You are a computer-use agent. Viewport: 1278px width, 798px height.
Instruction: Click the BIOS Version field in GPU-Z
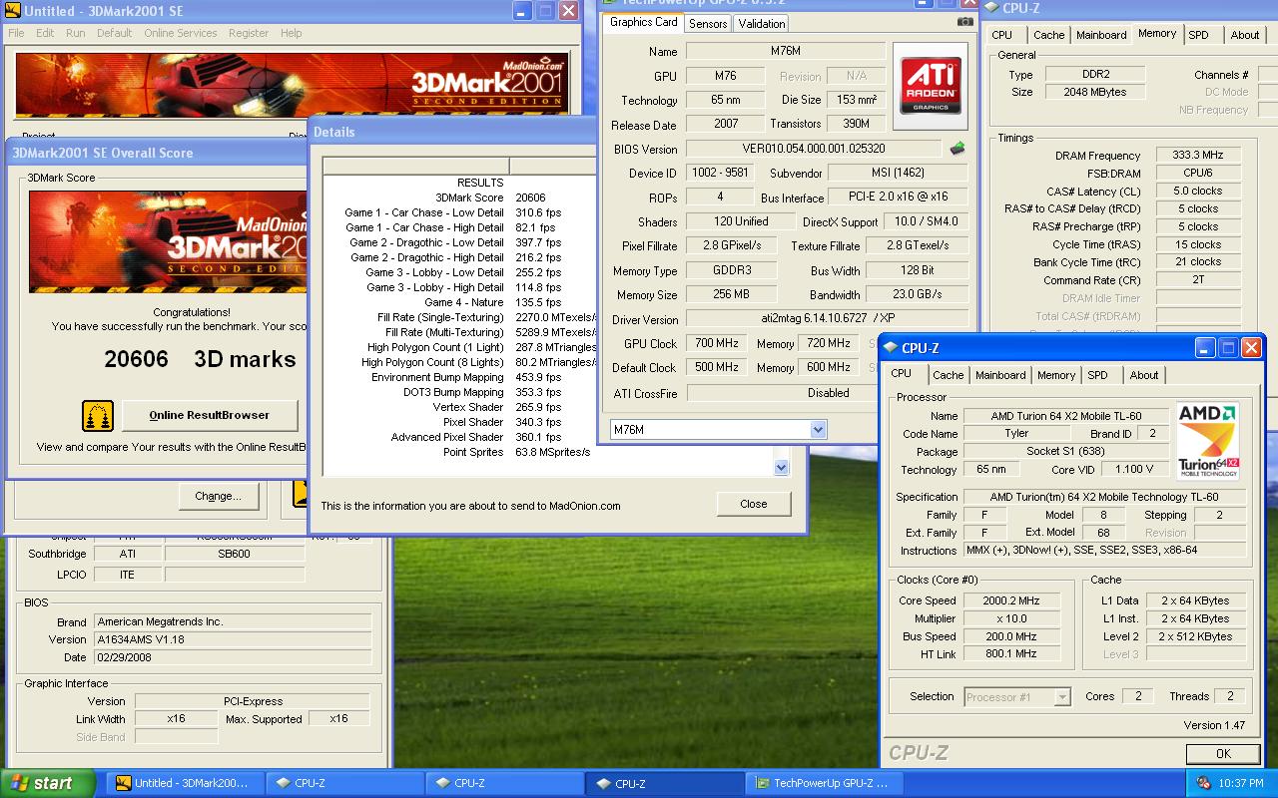point(814,149)
